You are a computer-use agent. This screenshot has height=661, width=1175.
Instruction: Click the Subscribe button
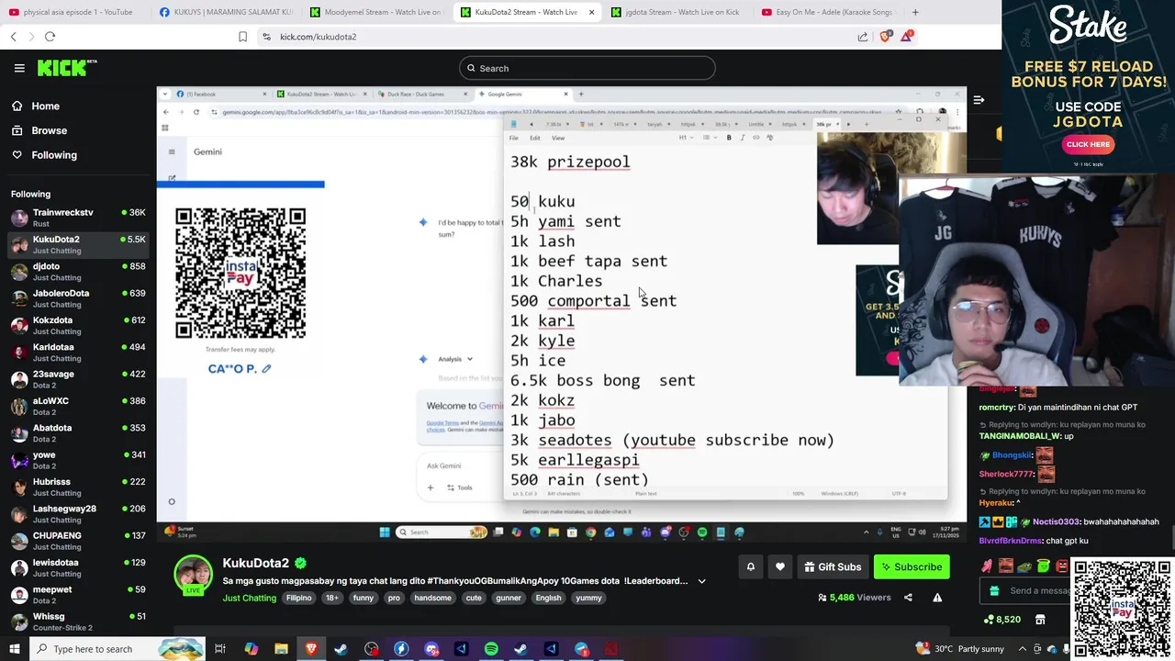[912, 567]
